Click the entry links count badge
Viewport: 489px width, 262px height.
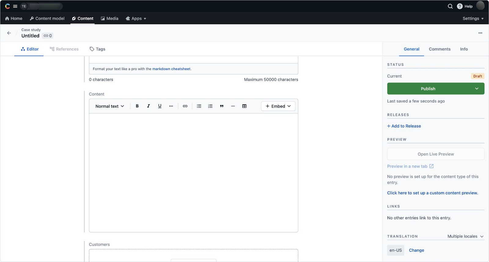pyautogui.click(x=48, y=36)
